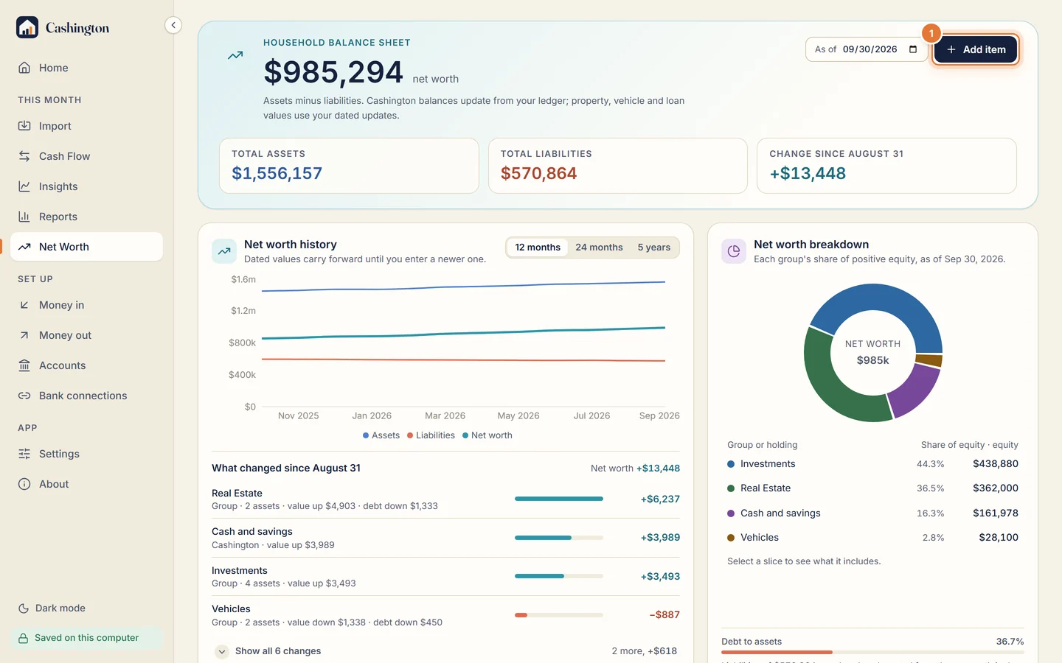The width and height of the screenshot is (1062, 663).
Task: Click the Investments change row showing +$3,493
Action: (x=445, y=577)
